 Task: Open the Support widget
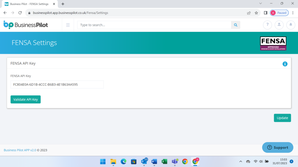click(x=278, y=148)
